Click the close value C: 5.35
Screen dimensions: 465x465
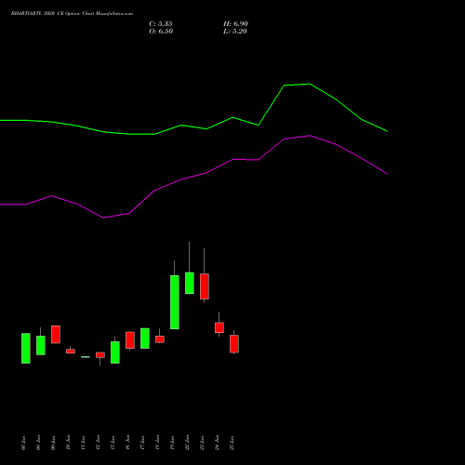161,24
